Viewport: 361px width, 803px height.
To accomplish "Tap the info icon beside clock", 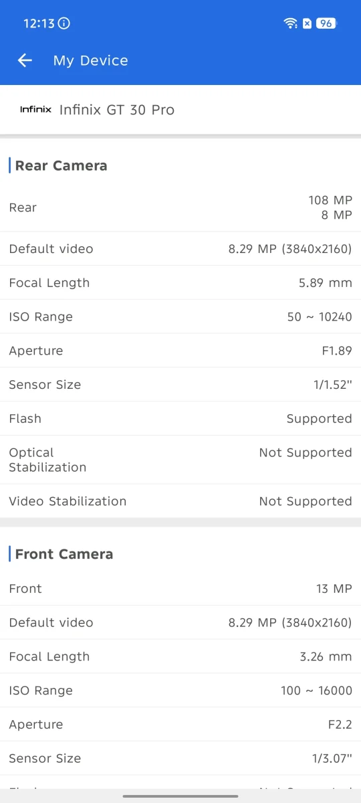I will pos(64,23).
